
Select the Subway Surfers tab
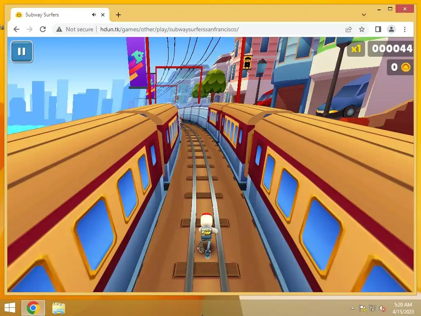[x=60, y=15]
